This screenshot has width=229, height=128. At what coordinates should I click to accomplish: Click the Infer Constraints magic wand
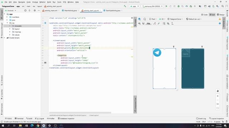tap(159, 23)
